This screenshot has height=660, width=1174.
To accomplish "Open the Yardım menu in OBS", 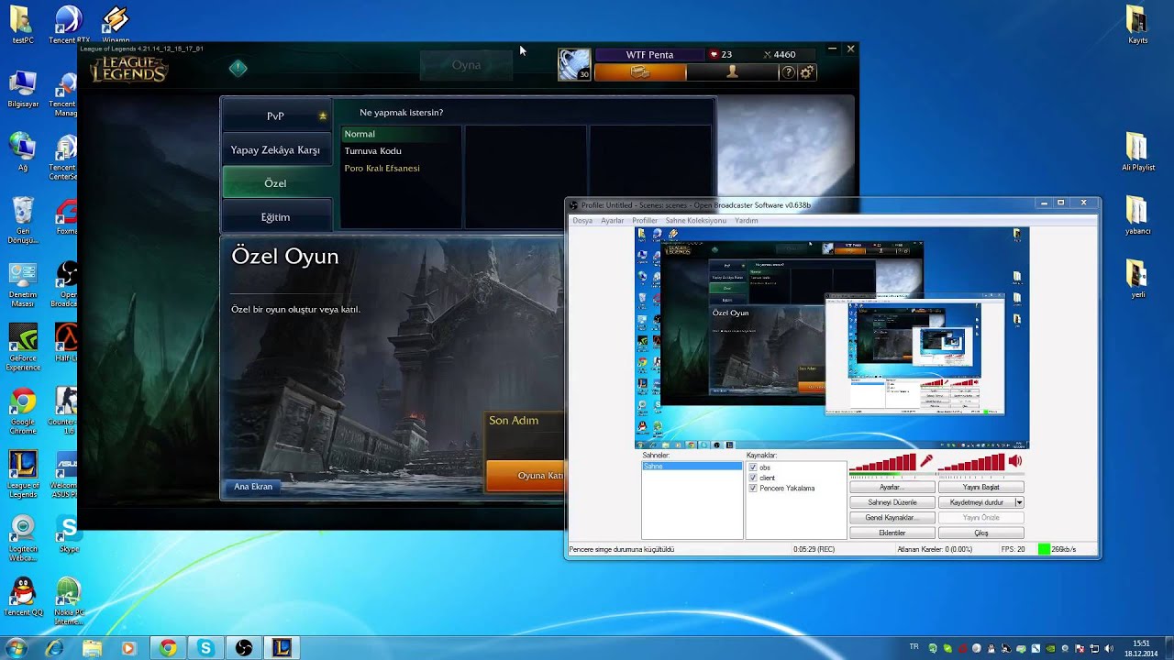I will pos(747,221).
